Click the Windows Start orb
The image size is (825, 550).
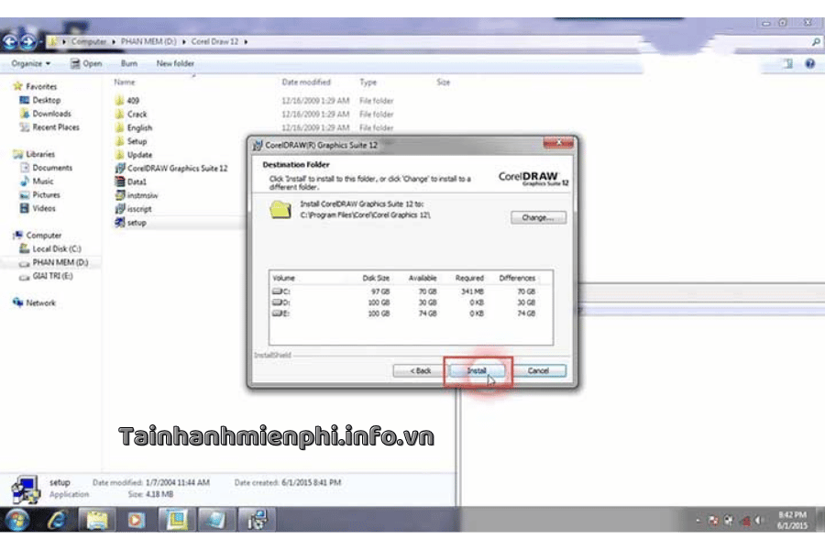pos(17,520)
